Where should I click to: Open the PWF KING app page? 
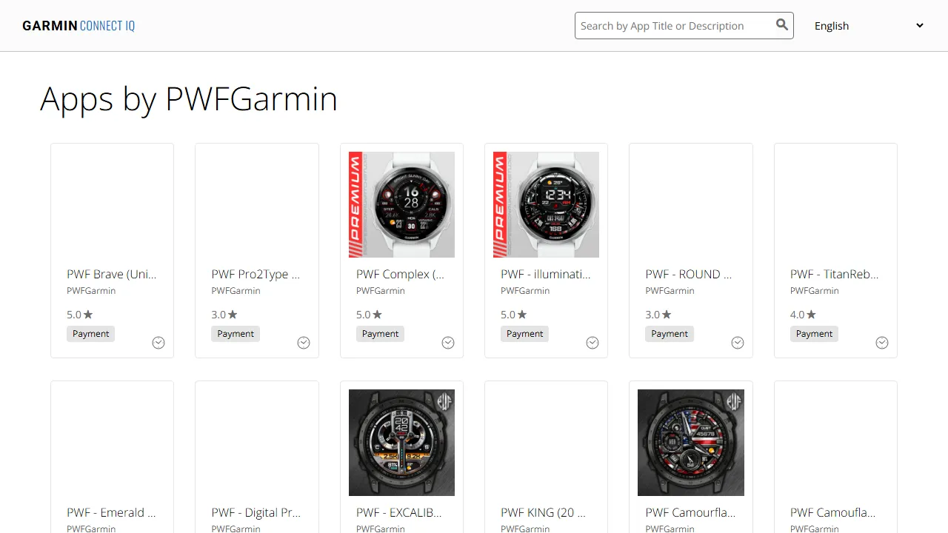[544, 512]
